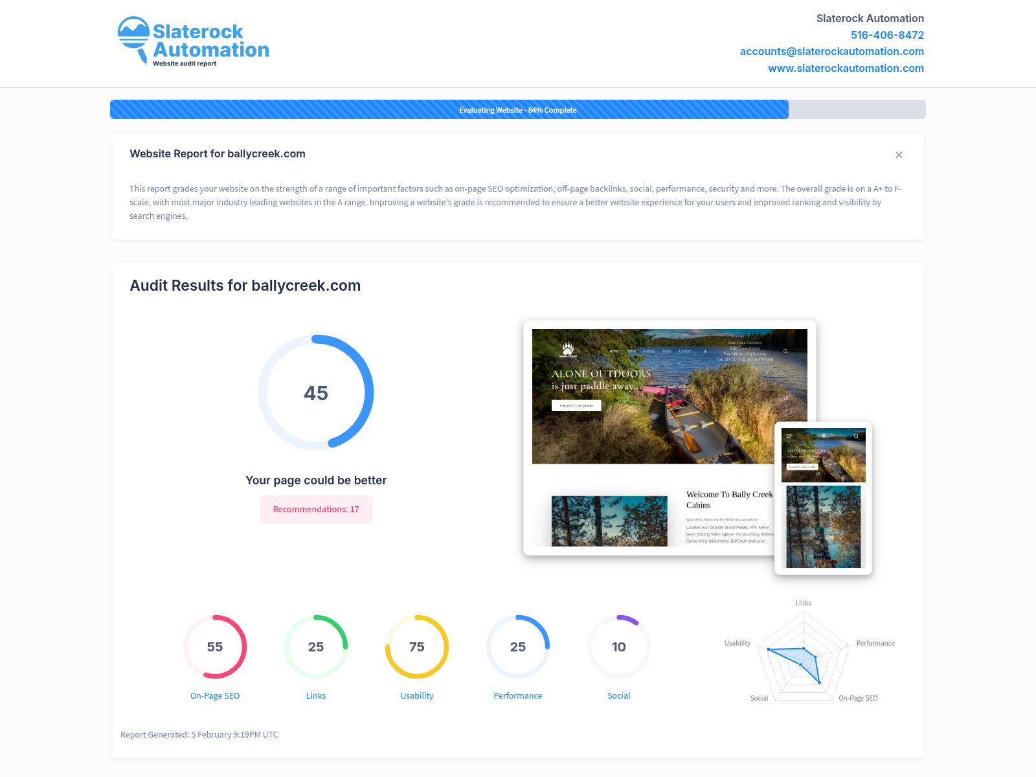The image size is (1036, 777).
Task: Select the Social 10 purple score ring
Action: pos(619,647)
